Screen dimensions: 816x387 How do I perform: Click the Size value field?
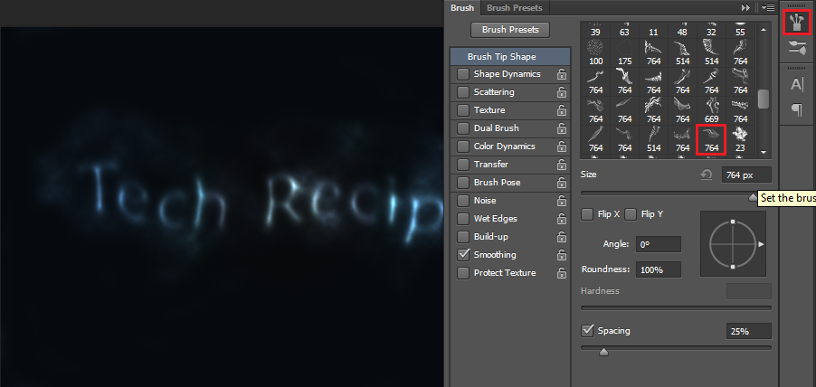click(x=746, y=175)
